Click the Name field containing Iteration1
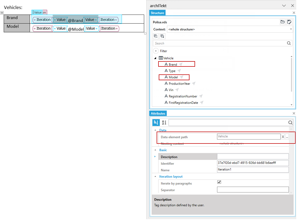This screenshot has height=220, width=300. click(x=253, y=169)
